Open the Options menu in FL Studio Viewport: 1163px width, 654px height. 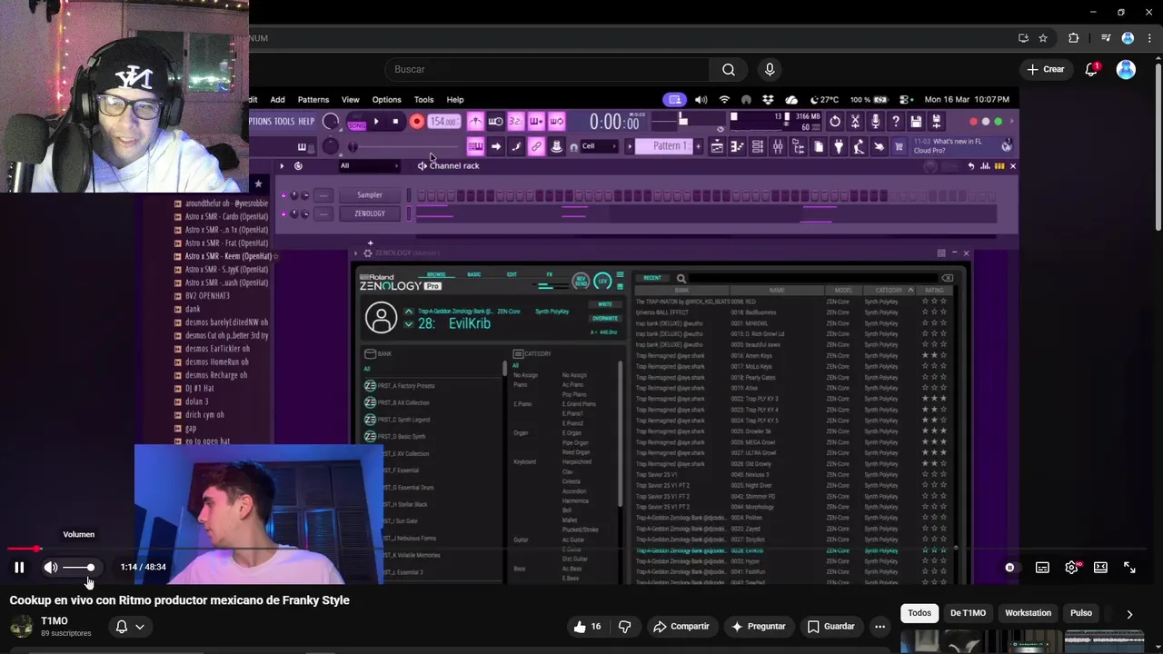pos(386,100)
